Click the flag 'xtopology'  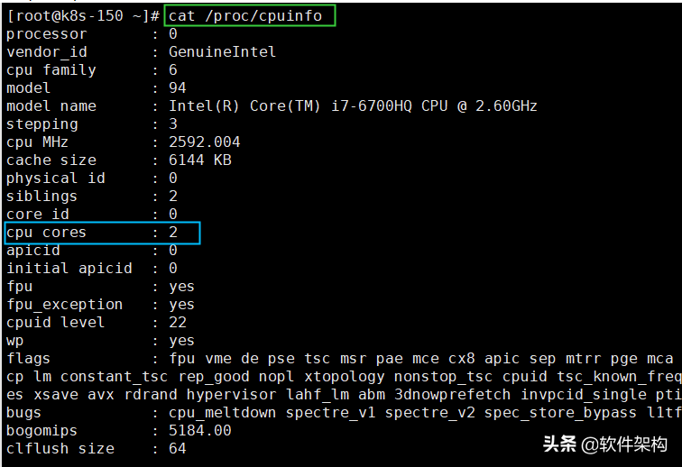click(344, 377)
